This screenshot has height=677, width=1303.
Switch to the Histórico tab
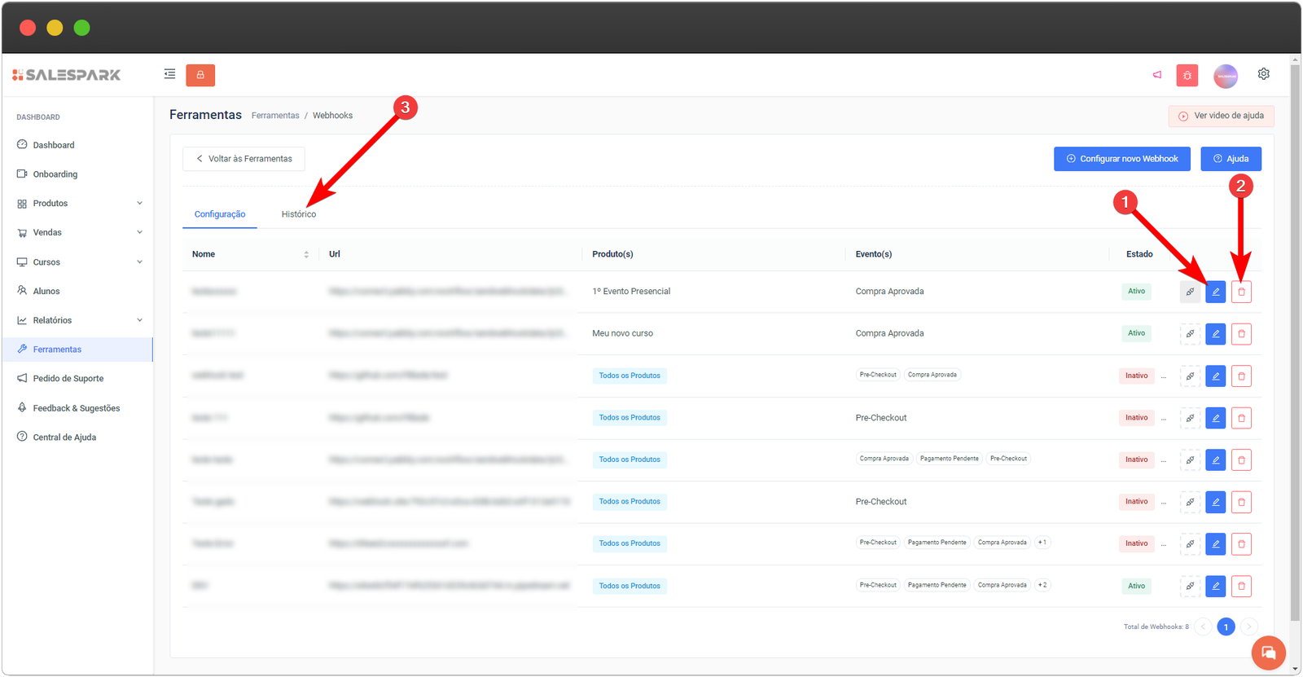point(299,214)
